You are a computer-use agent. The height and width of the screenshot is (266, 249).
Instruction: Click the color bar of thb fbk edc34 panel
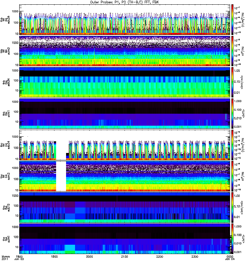(x=232, y=82)
